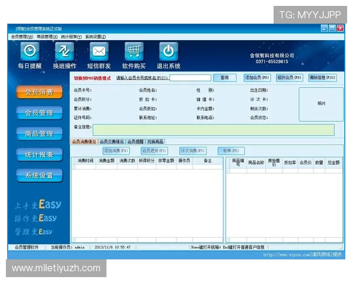Select the 统计报表 sidebar button

39,154
